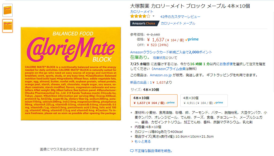Expand the もっと見る details chevron
Screen dimensions: 274x156
132,142
